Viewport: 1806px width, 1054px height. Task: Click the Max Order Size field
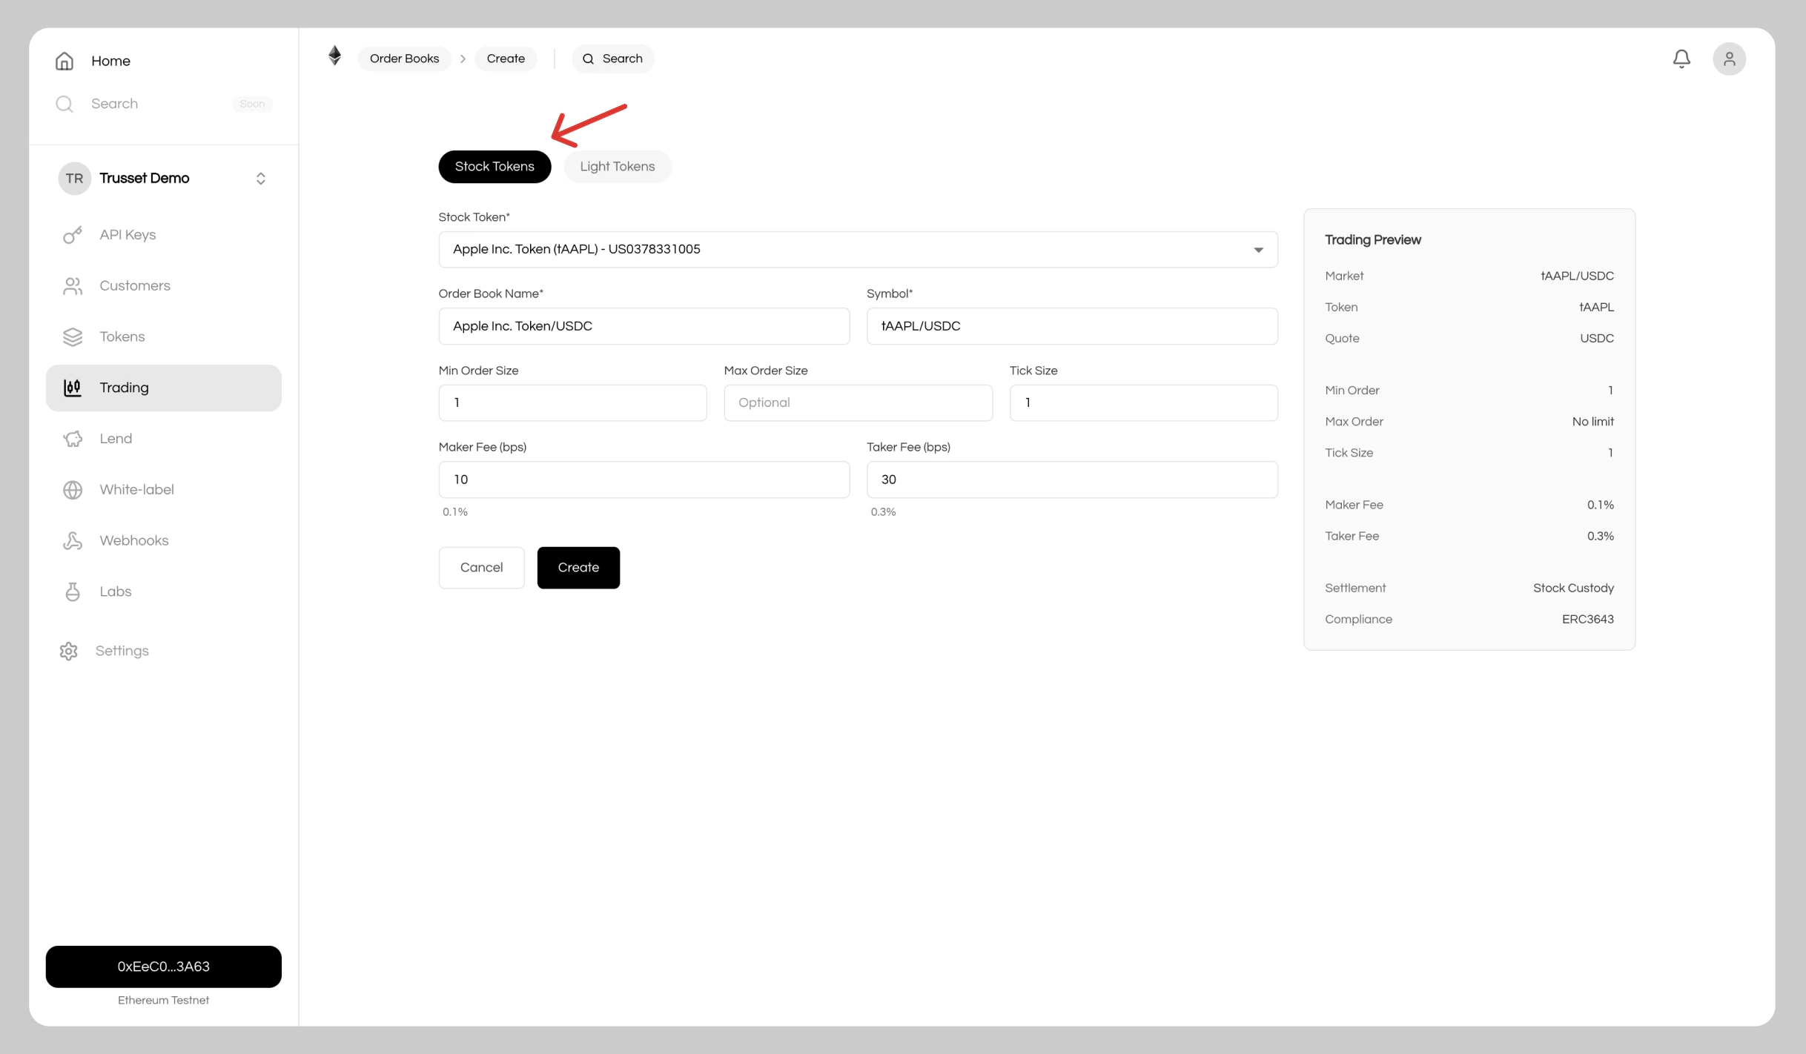(857, 402)
